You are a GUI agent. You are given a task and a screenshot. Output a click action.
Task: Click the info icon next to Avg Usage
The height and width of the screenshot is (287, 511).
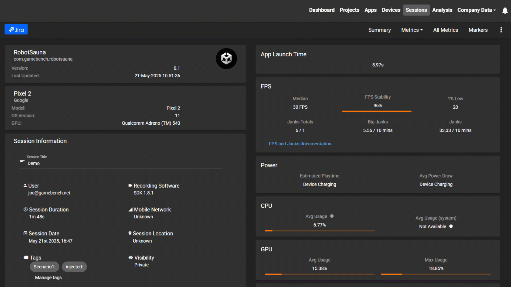pyautogui.click(x=332, y=216)
